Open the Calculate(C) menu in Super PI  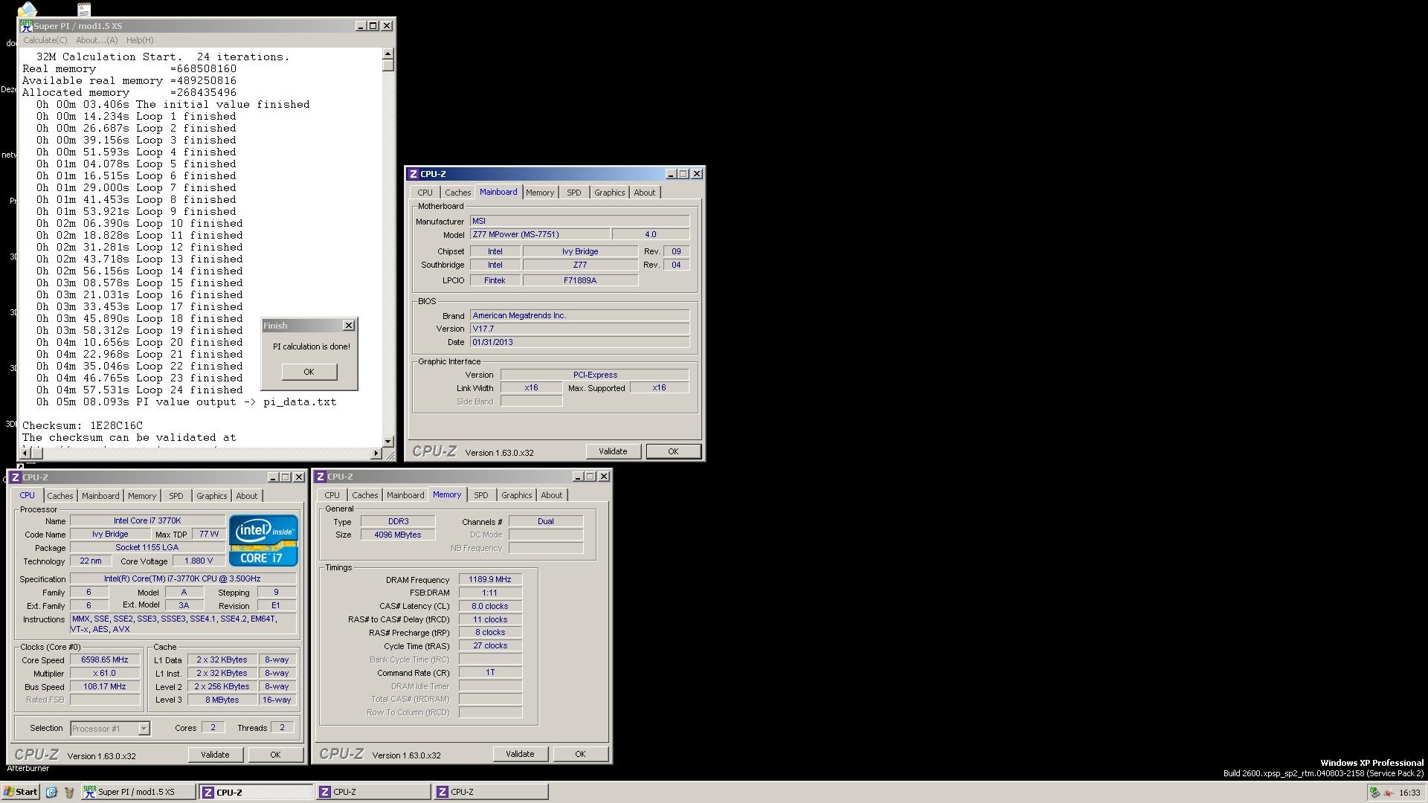tap(45, 40)
